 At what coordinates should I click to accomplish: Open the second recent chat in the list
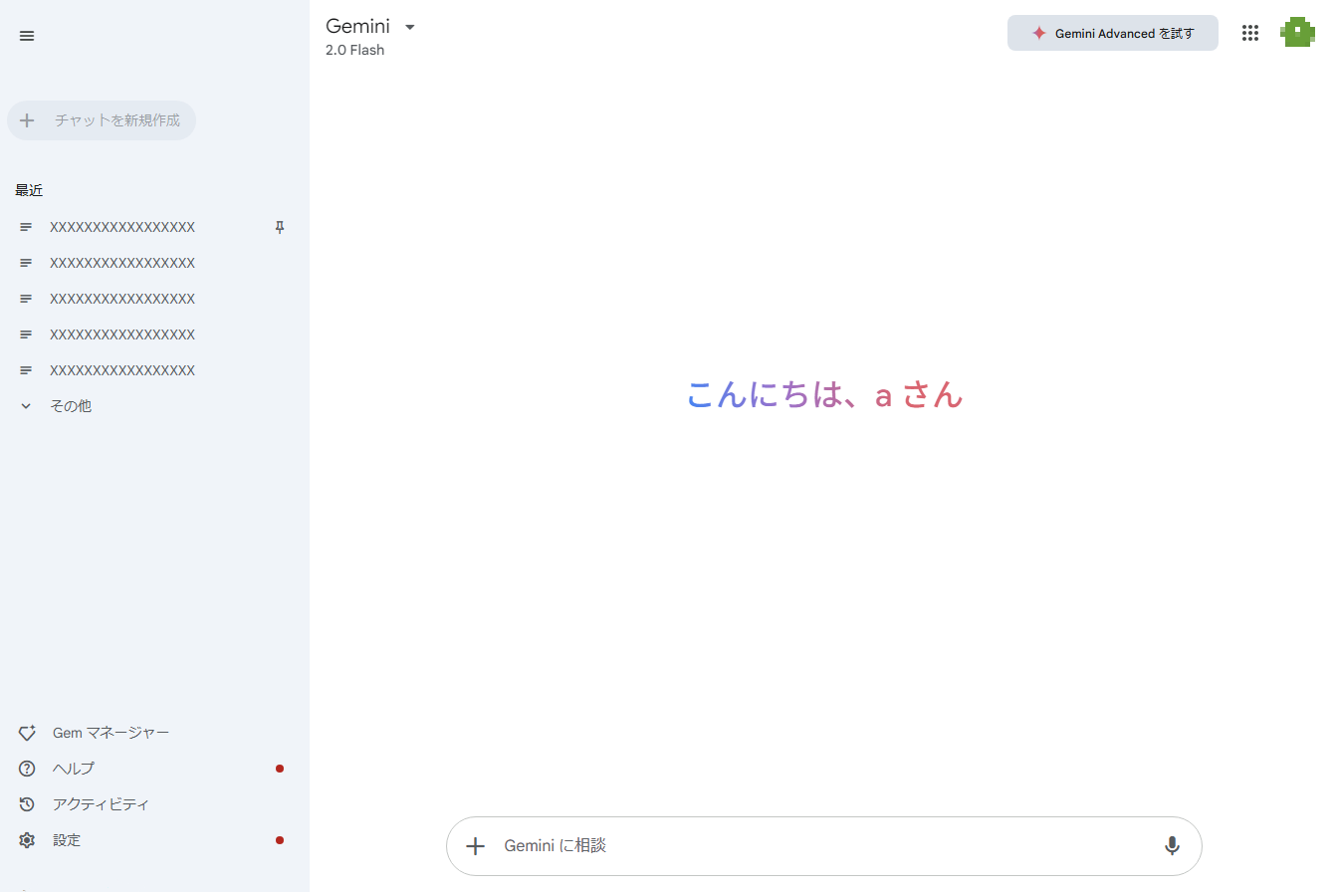pyautogui.click(x=122, y=264)
